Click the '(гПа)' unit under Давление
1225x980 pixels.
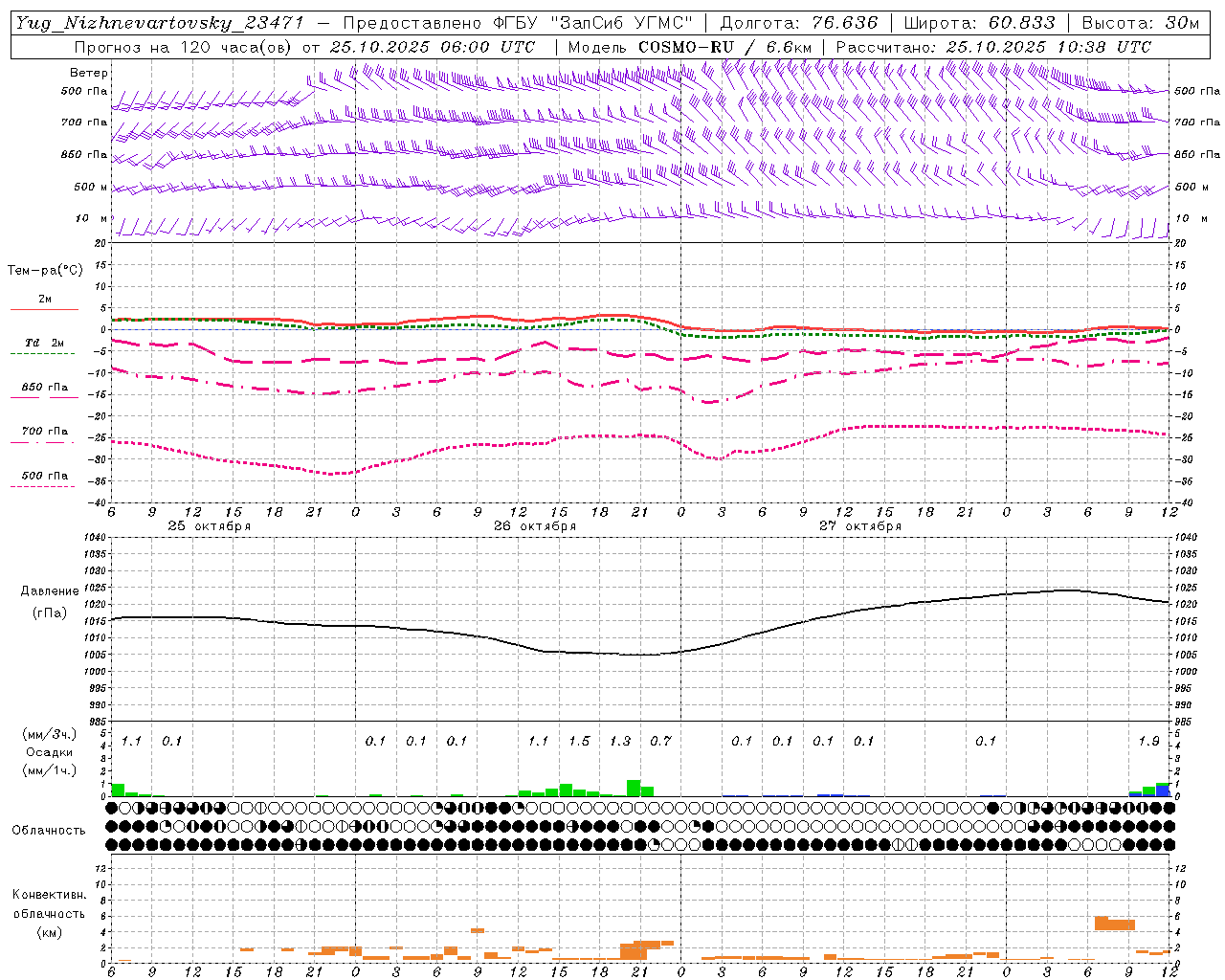[50, 613]
